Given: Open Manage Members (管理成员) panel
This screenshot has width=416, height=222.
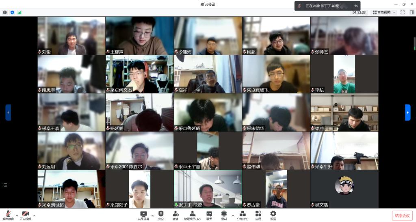Looking at the screenshot, I should point(192,215).
